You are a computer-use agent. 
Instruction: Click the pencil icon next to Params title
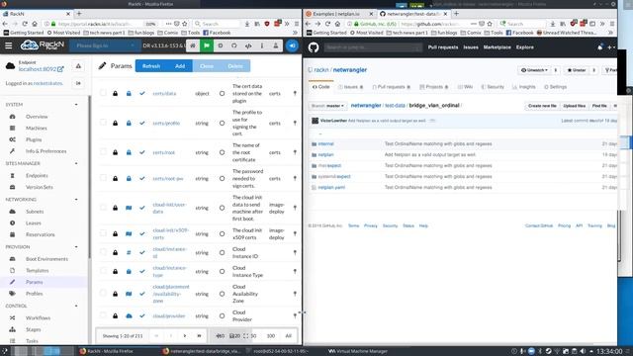coord(102,65)
